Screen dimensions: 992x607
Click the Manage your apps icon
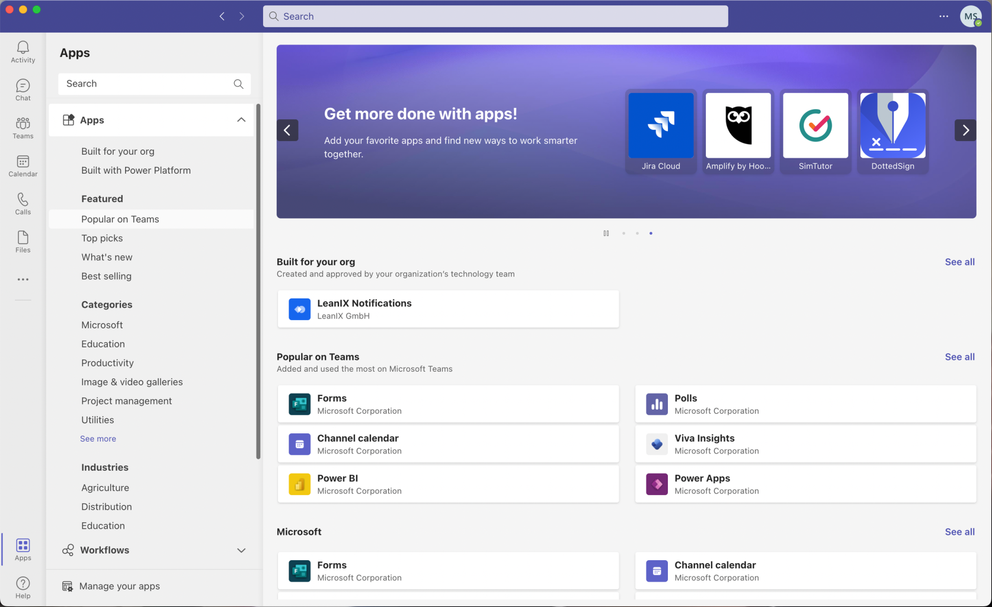[x=68, y=586]
